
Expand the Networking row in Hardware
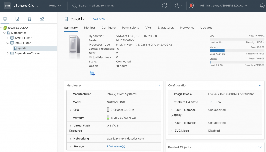point(71,139)
